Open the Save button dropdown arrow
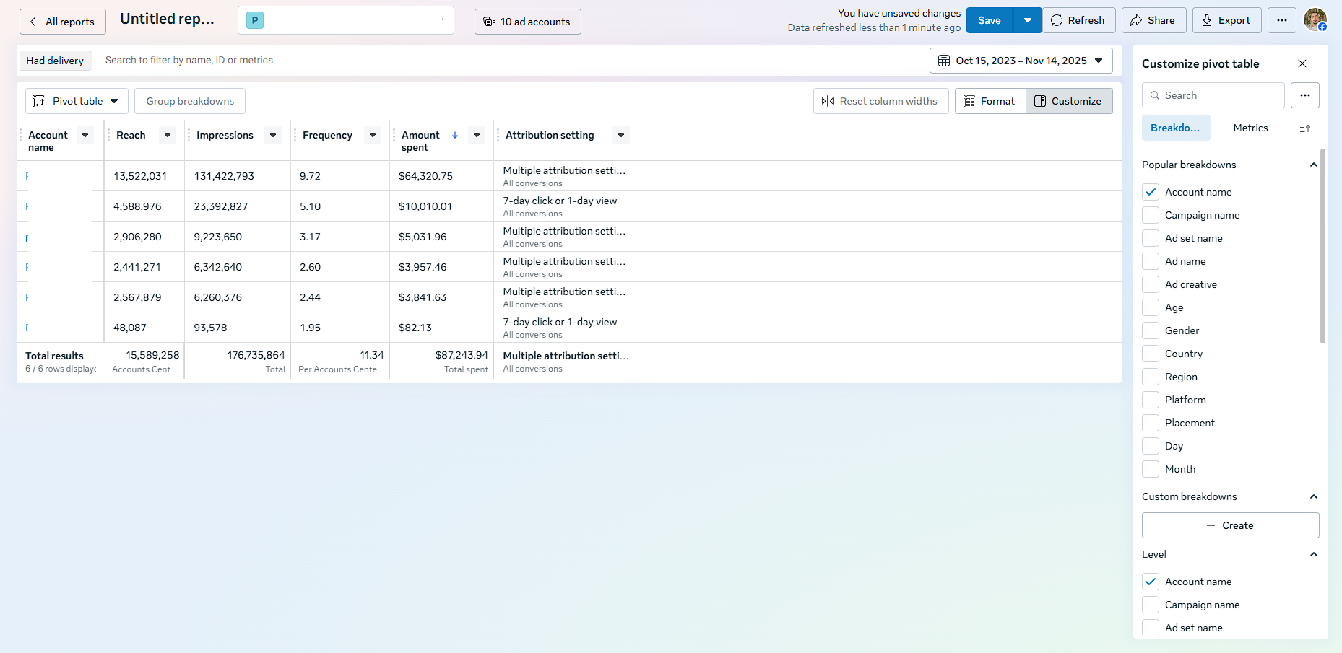The width and height of the screenshot is (1342, 653). tap(1027, 20)
